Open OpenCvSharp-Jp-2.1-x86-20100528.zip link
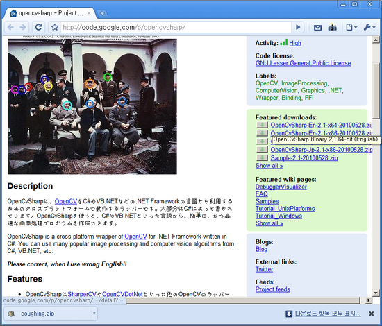The width and height of the screenshot is (382, 326). point(322,150)
